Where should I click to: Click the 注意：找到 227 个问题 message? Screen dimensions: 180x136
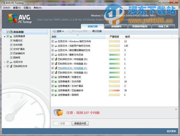coord(83,113)
